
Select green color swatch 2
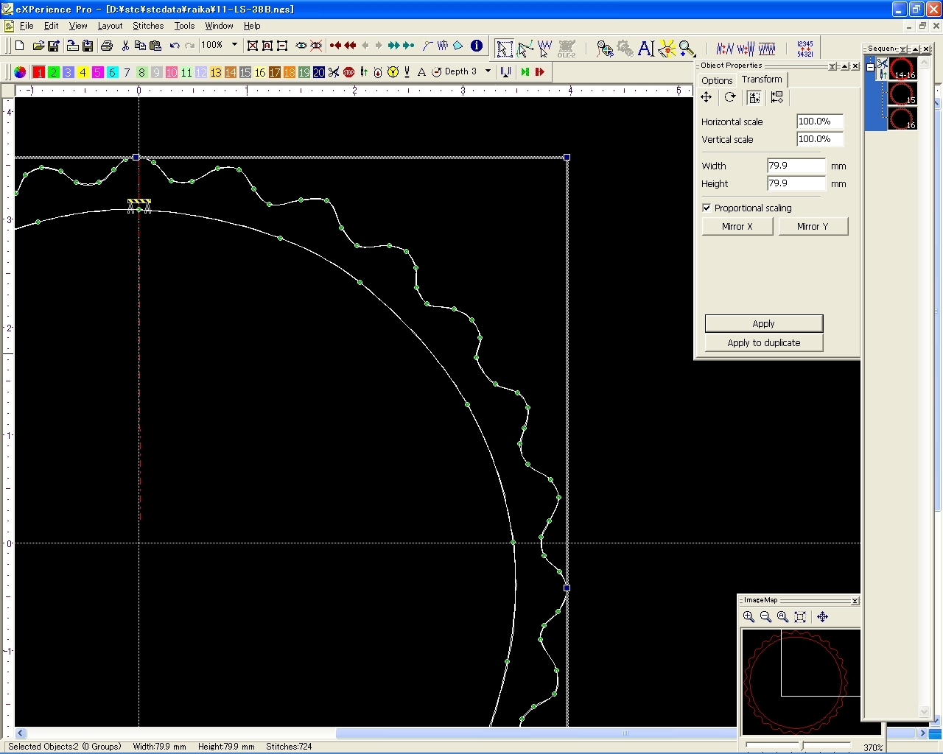click(53, 72)
